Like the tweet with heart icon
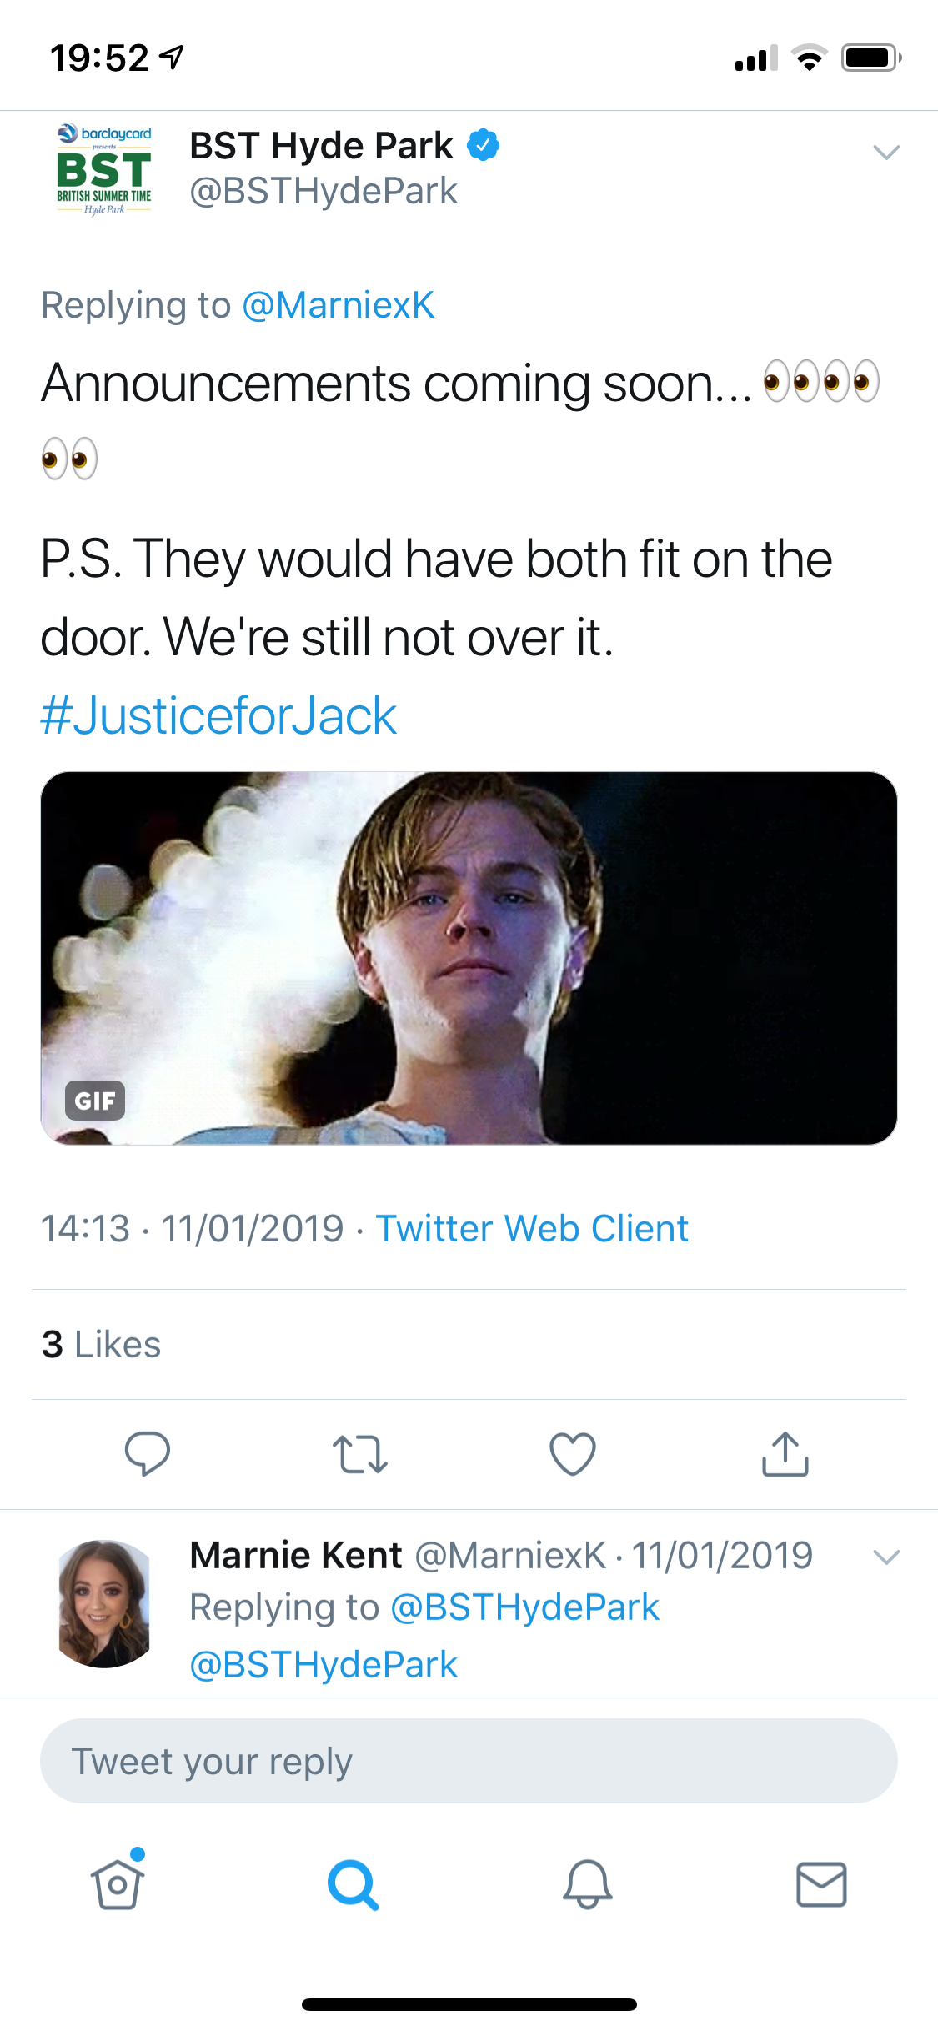The width and height of the screenshot is (938, 2031). [573, 1454]
